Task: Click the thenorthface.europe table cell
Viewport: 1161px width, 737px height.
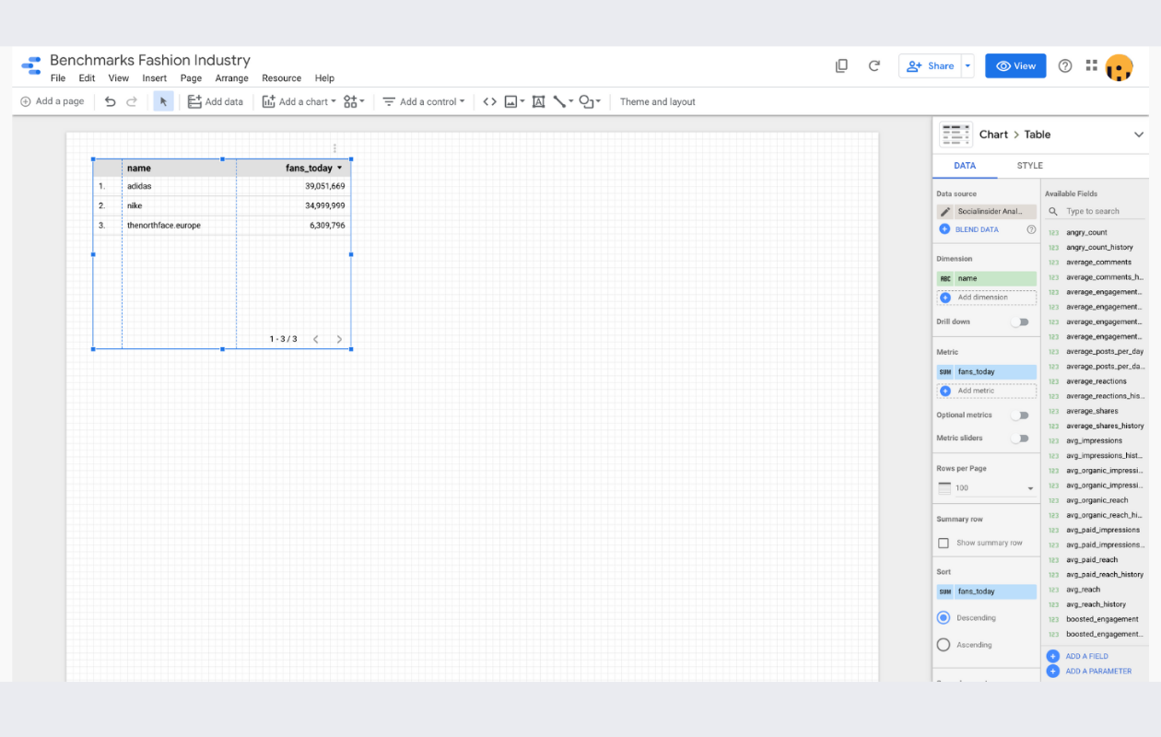Action: pos(164,225)
